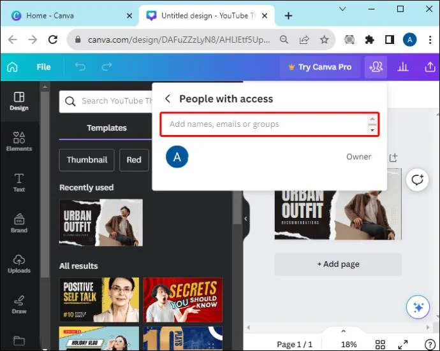Open the insights bar chart icon
440x351 pixels.
pos(402,67)
